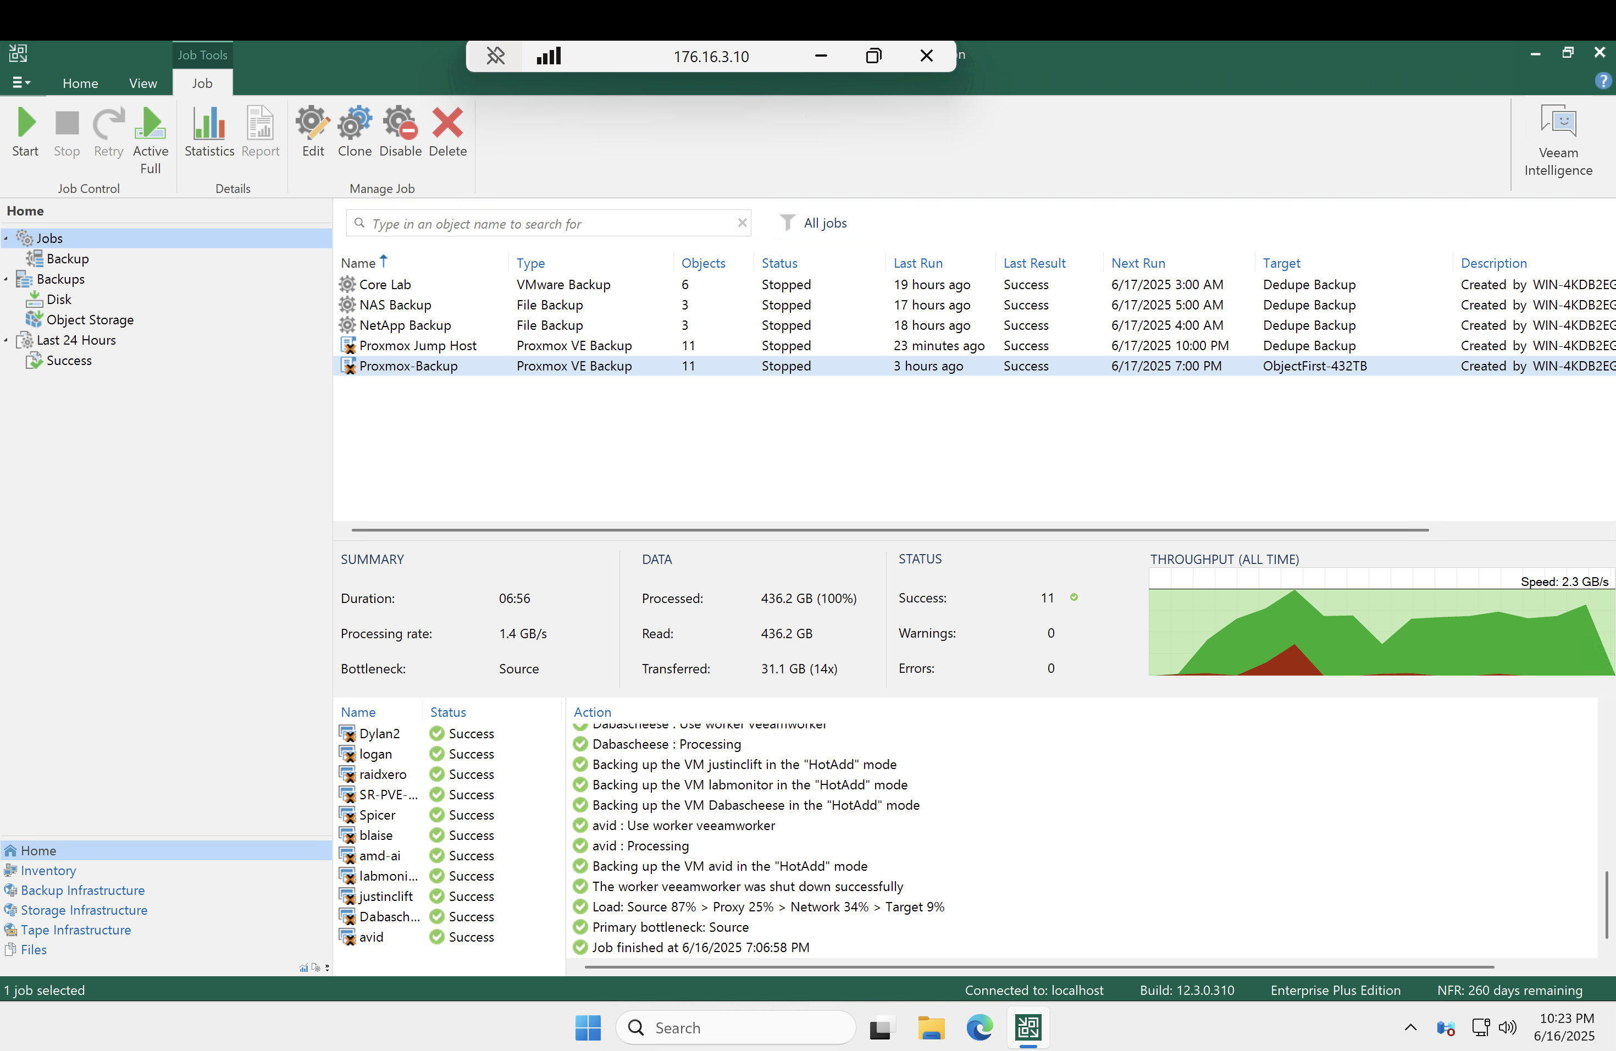The image size is (1616, 1051).
Task: Clone the selected job
Action: (x=355, y=132)
